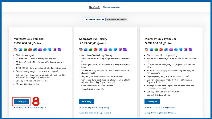Click the Excel icon under Microsoft 365 Premium

click(x=156, y=49)
